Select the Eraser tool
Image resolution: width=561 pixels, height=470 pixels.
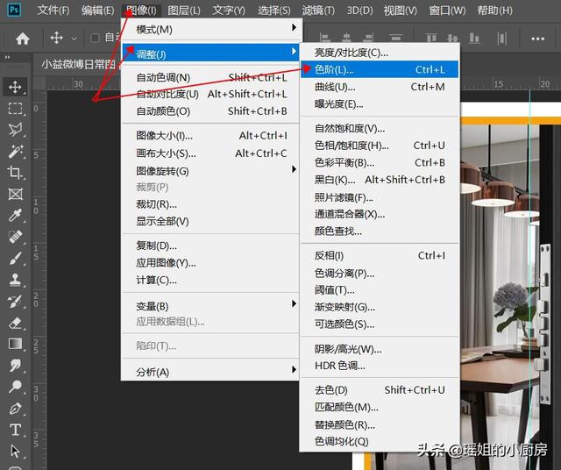point(15,323)
